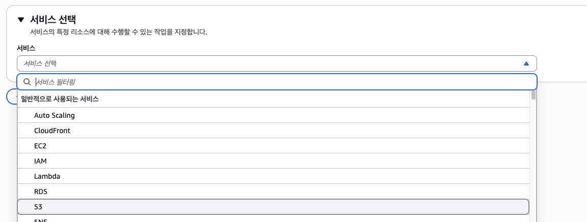This screenshot has height=222, width=587.
Task: Click the scrollbar track below the thumb
Action: pos(533,163)
